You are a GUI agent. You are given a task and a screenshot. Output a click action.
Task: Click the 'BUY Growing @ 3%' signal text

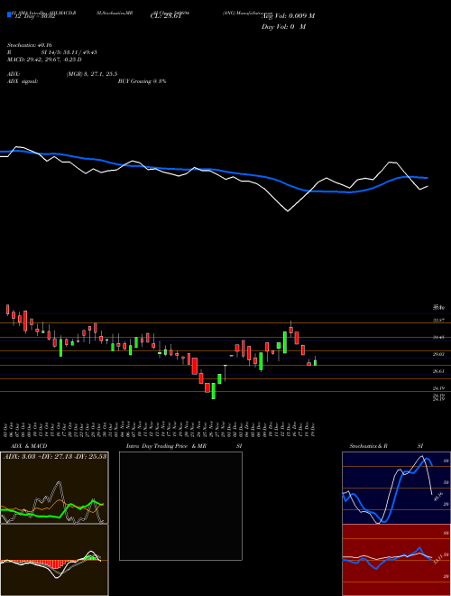[142, 81]
